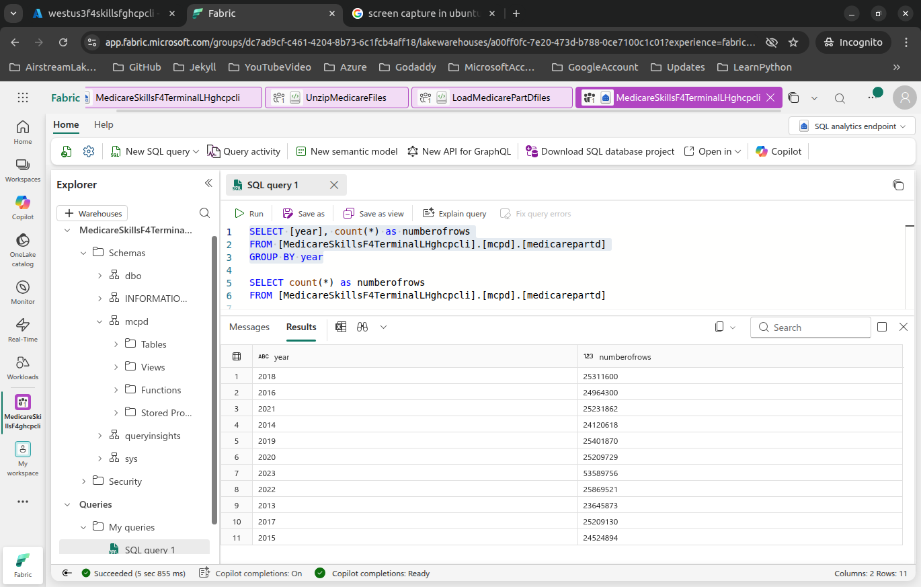Open the Real-Time hub
Image resolution: width=921 pixels, height=587 pixels.
click(23, 329)
